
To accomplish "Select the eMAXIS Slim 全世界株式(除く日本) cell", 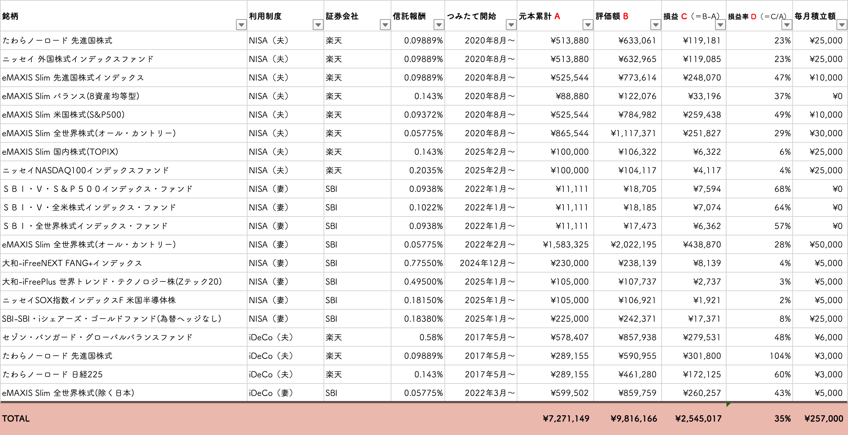I will 123,393.
